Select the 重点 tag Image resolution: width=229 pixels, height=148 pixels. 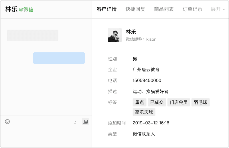pos(139,102)
